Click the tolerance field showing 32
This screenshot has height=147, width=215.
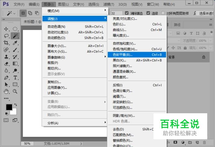pos(117,13)
